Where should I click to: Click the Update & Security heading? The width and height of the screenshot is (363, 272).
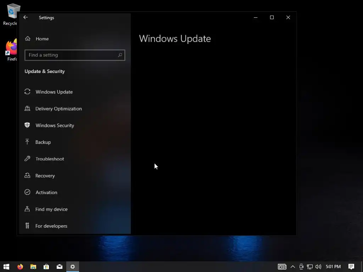tap(45, 71)
